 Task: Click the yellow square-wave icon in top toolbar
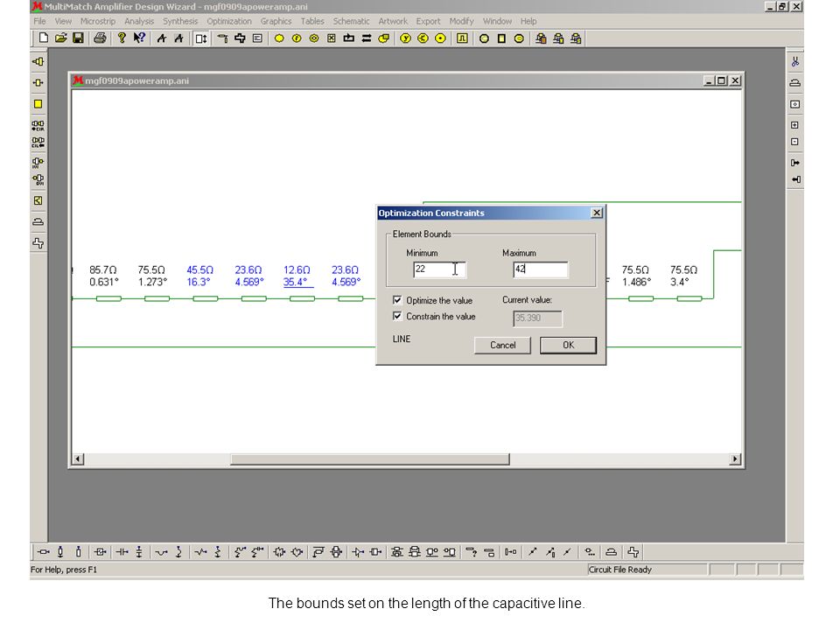click(x=462, y=38)
